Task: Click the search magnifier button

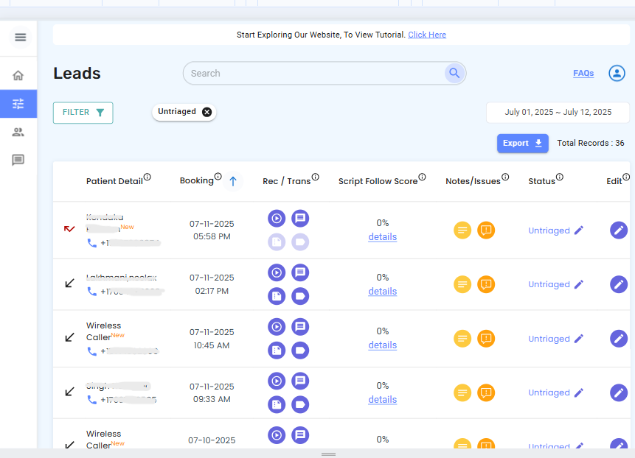Action: tap(454, 73)
